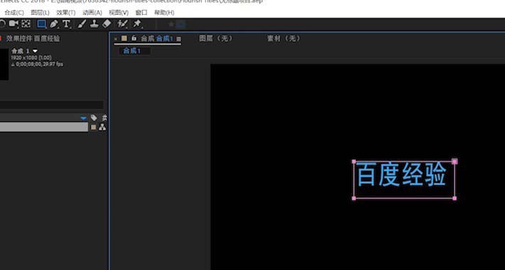
Task: Select the Puppet Pin tool
Action: pos(137,24)
